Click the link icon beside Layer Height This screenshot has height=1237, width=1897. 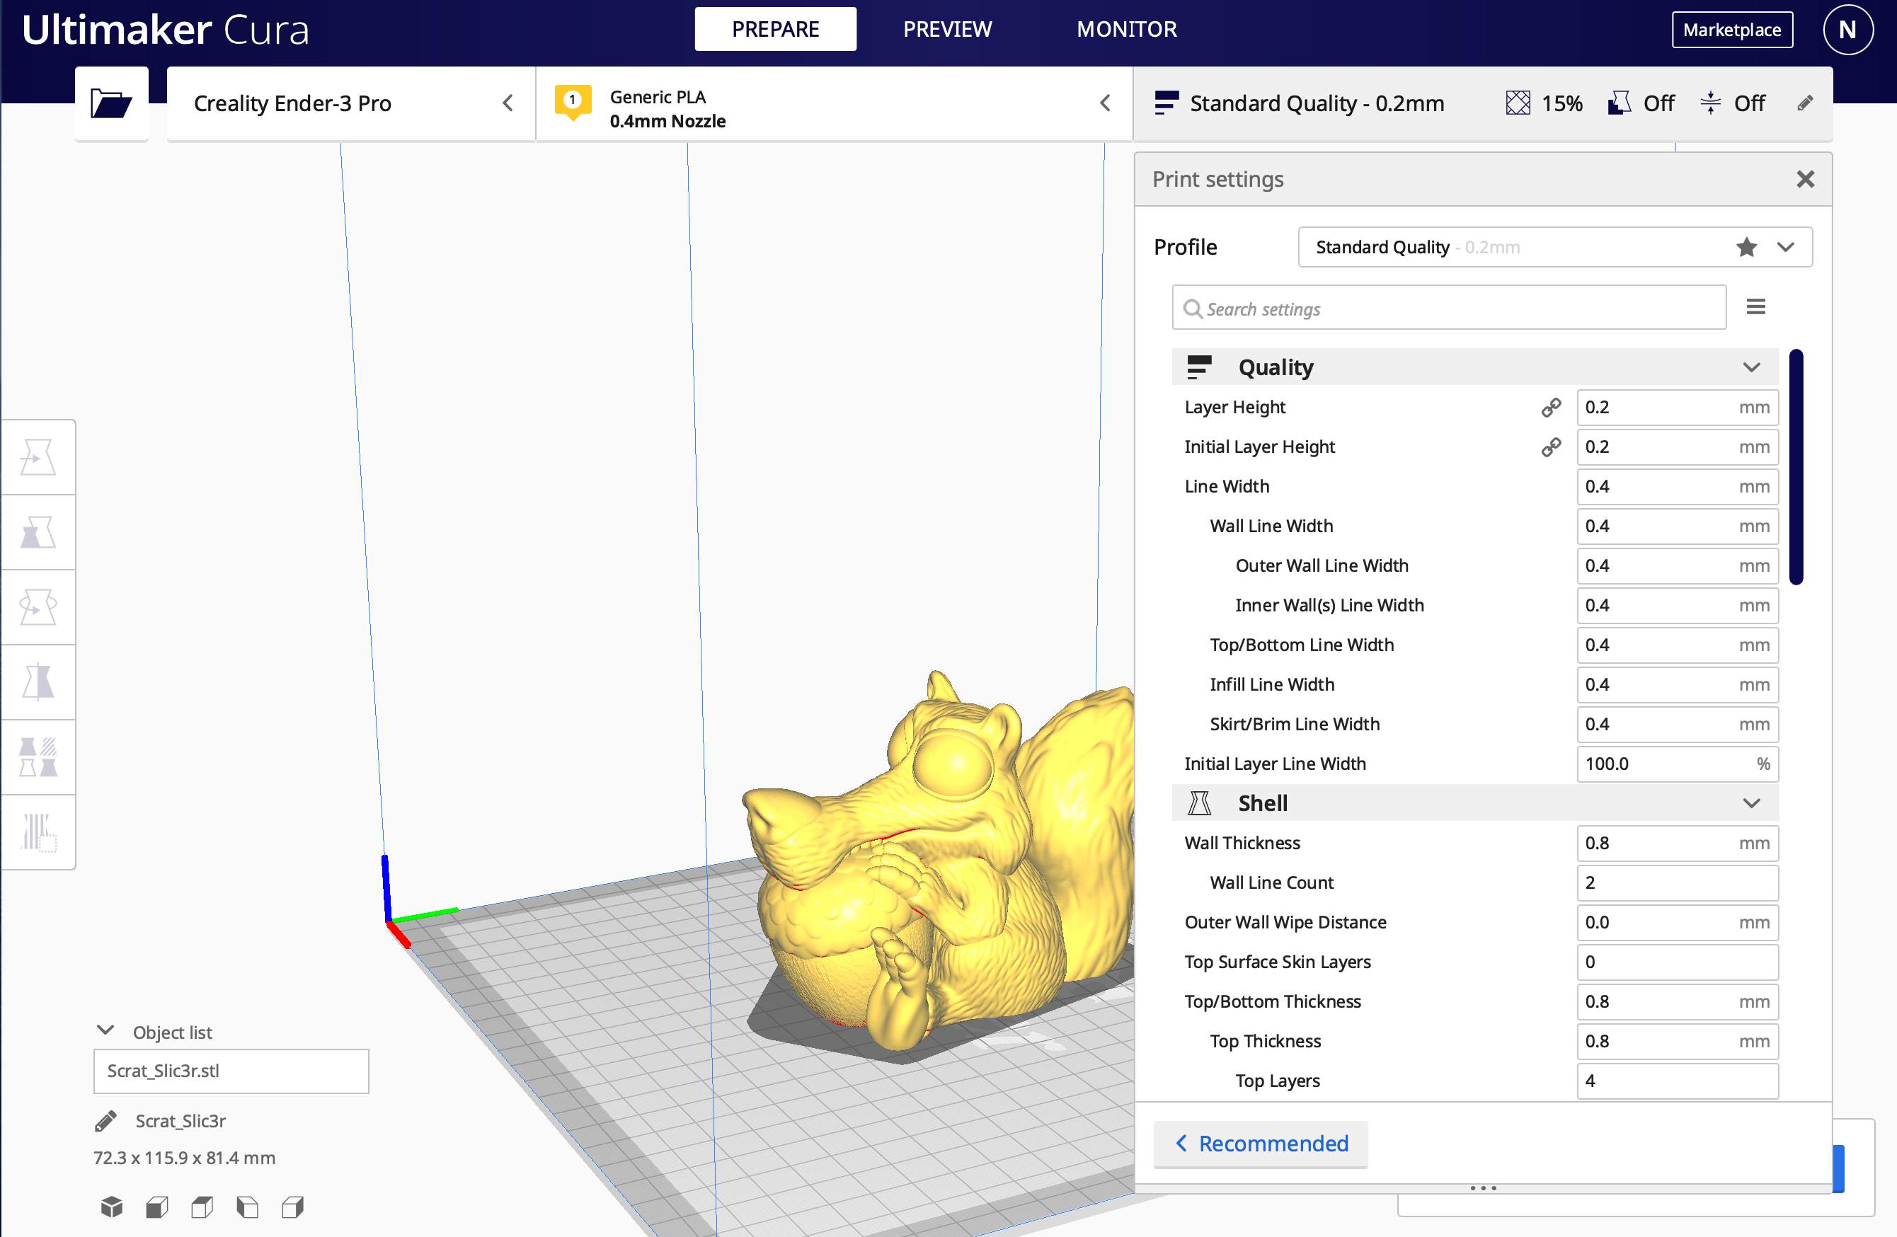click(x=1551, y=408)
